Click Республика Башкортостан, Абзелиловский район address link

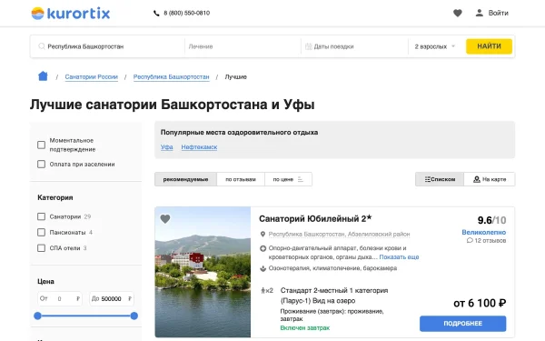pyautogui.click(x=339, y=235)
